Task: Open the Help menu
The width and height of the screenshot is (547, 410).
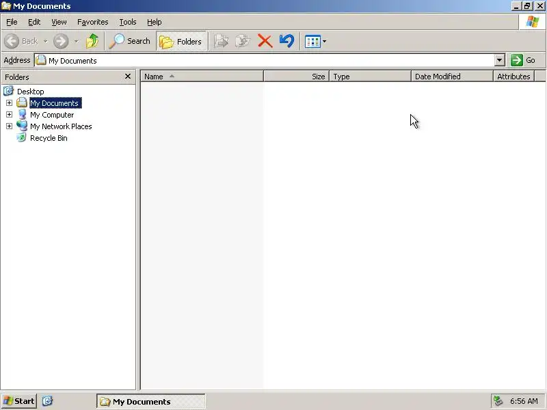Action: 155,22
